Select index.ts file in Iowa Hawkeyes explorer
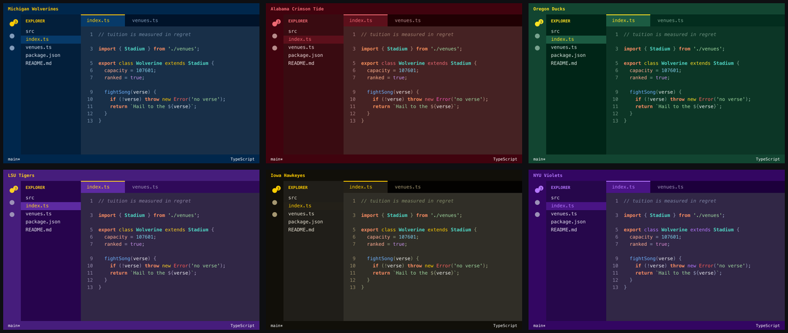The width and height of the screenshot is (788, 333). pos(313,206)
